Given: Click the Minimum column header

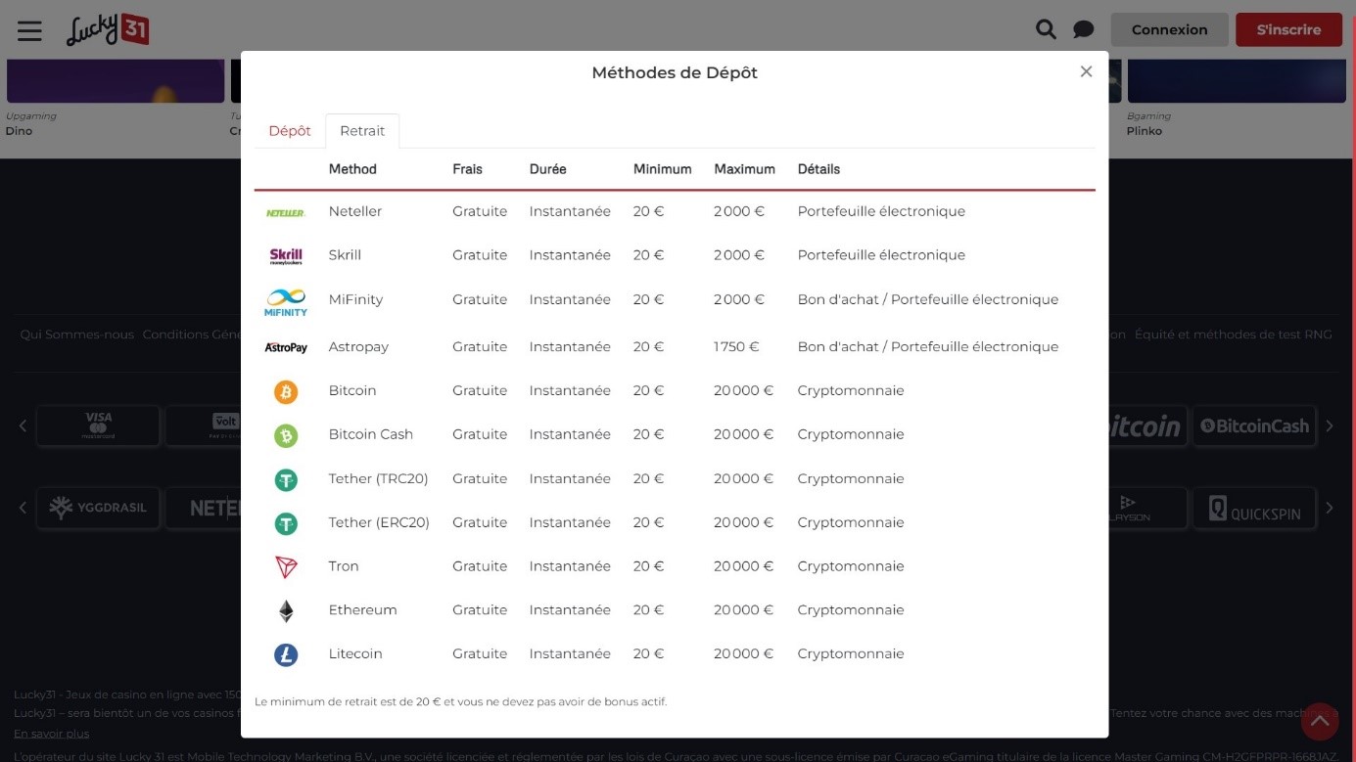Looking at the screenshot, I should click(662, 169).
